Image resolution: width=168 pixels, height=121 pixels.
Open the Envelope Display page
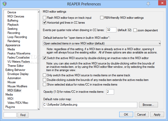pos(18,74)
